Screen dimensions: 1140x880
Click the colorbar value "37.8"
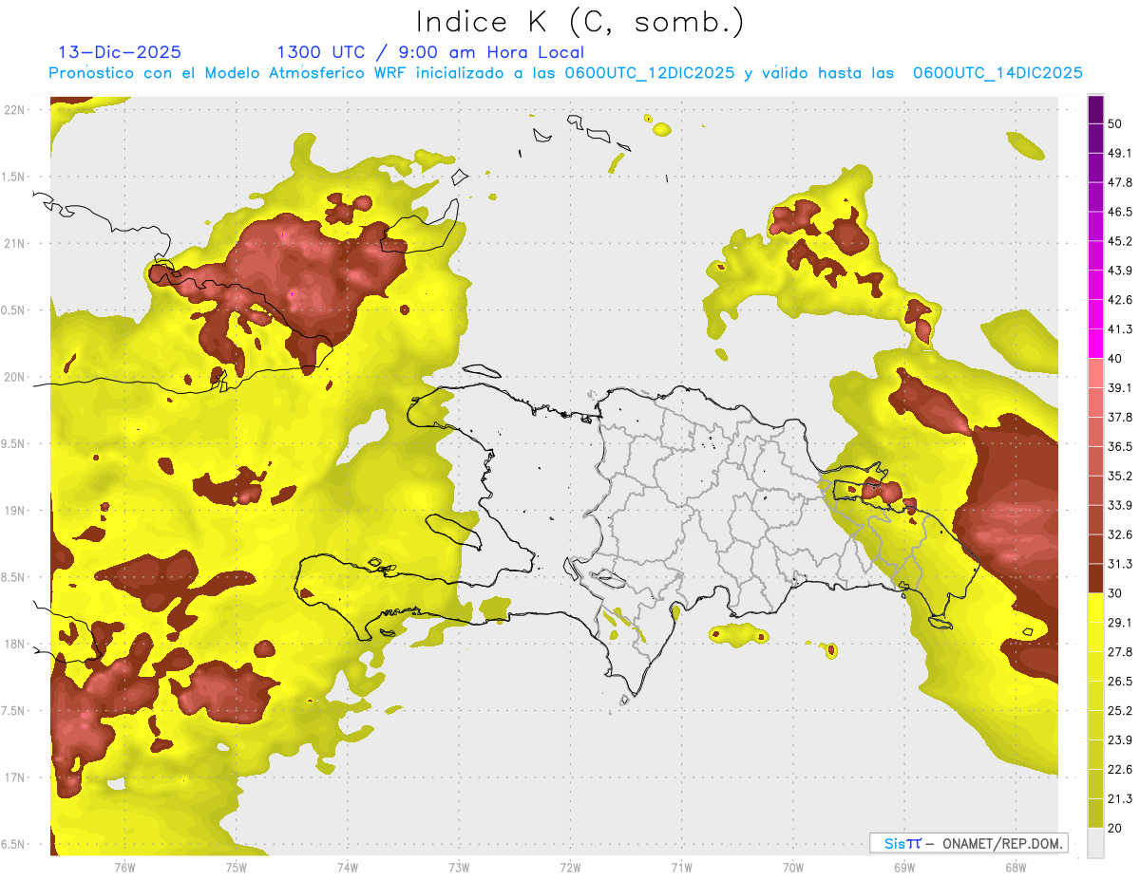(x=1120, y=418)
